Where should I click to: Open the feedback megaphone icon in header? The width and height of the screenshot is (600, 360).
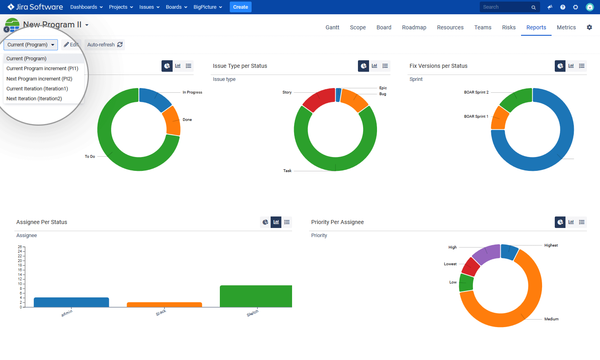(550, 7)
